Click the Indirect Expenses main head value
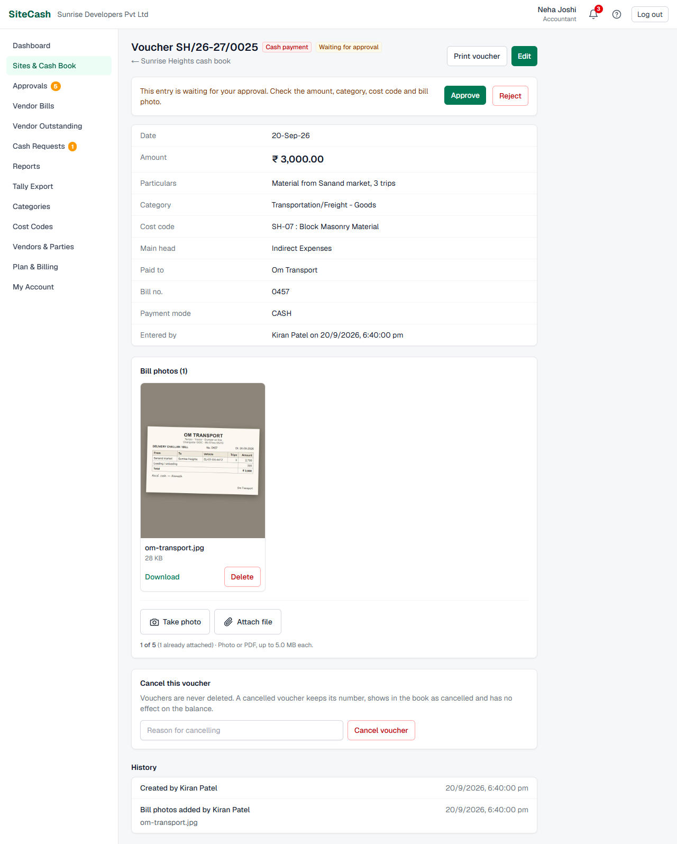Screen dimensions: 677x844 coord(302,248)
